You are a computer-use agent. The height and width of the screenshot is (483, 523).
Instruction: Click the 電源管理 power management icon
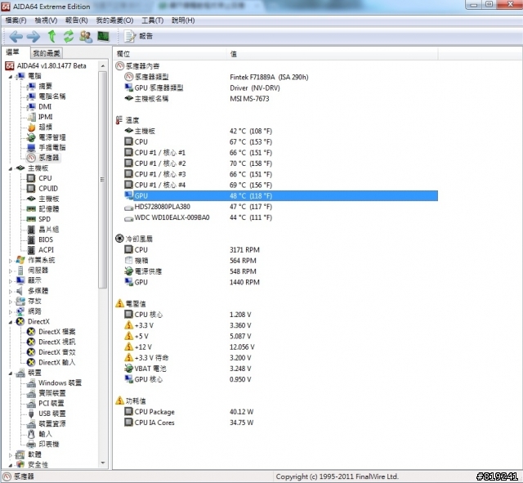31,137
